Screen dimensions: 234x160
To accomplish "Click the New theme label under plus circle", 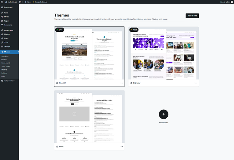I will (x=164, y=123).
